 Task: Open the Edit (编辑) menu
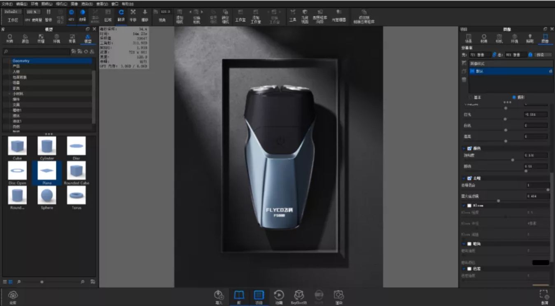click(x=22, y=4)
